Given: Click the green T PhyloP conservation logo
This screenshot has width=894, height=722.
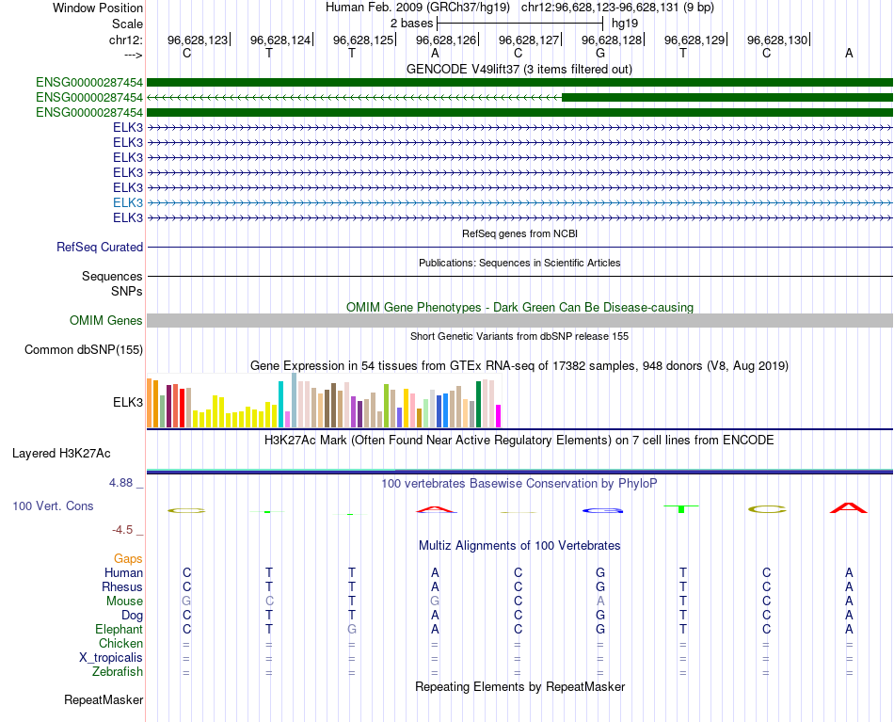Looking at the screenshot, I should click(x=680, y=508).
